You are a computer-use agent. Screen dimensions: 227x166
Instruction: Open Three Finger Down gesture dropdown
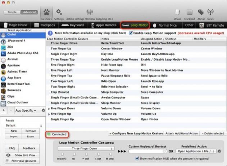86,149
